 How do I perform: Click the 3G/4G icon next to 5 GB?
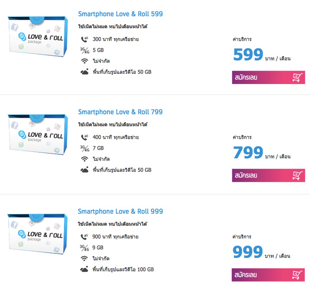(x=85, y=51)
